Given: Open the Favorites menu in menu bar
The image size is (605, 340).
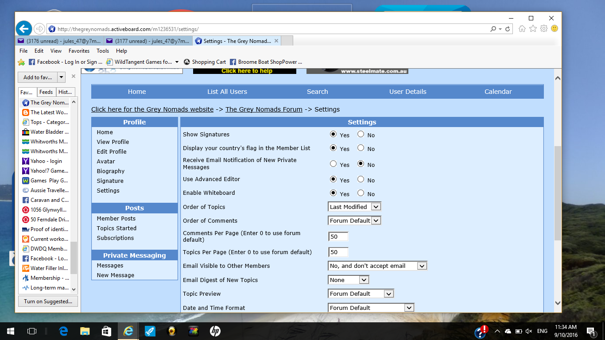Looking at the screenshot, I should point(79,51).
